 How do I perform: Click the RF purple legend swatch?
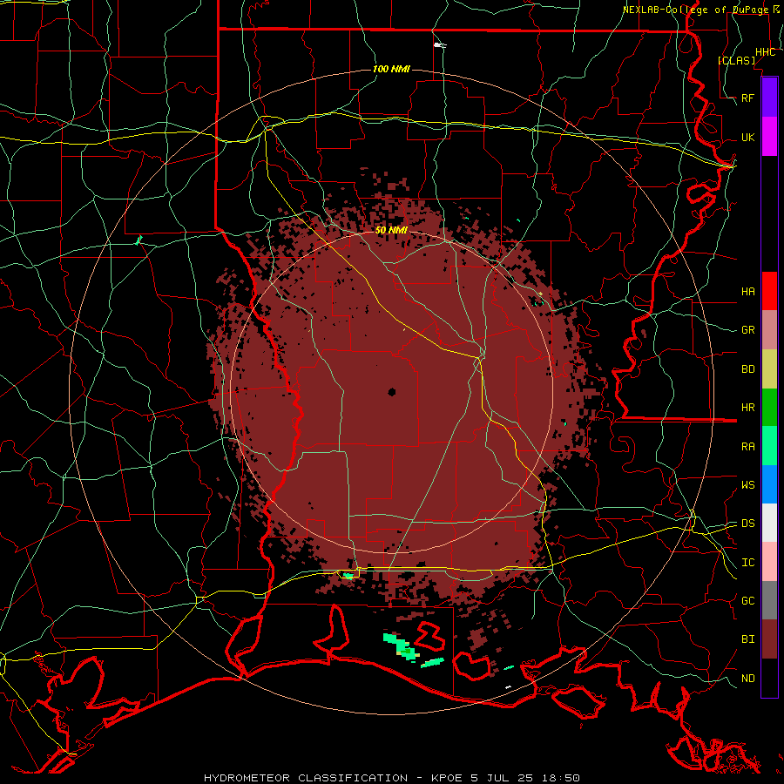pos(769,98)
